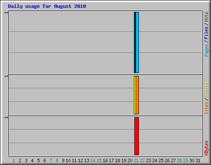
Task: Click the blue 'Files' legend label
Action: pyautogui.click(x=206, y=33)
